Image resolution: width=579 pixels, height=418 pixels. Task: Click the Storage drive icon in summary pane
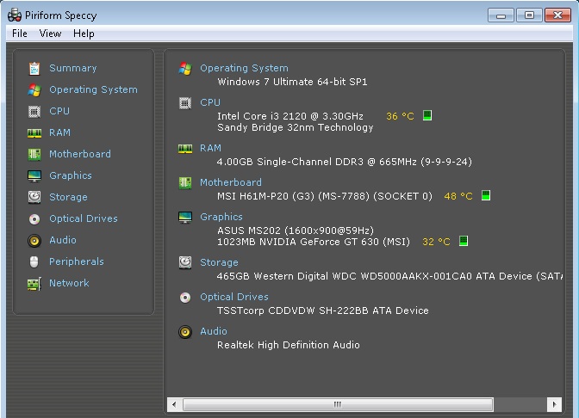[185, 262]
